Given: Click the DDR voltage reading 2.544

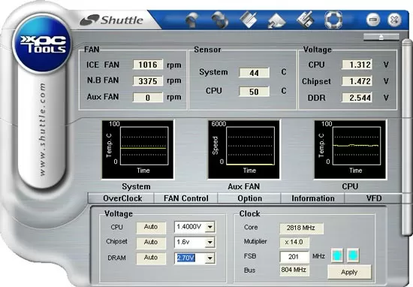Looking at the screenshot, I should tap(357, 98).
